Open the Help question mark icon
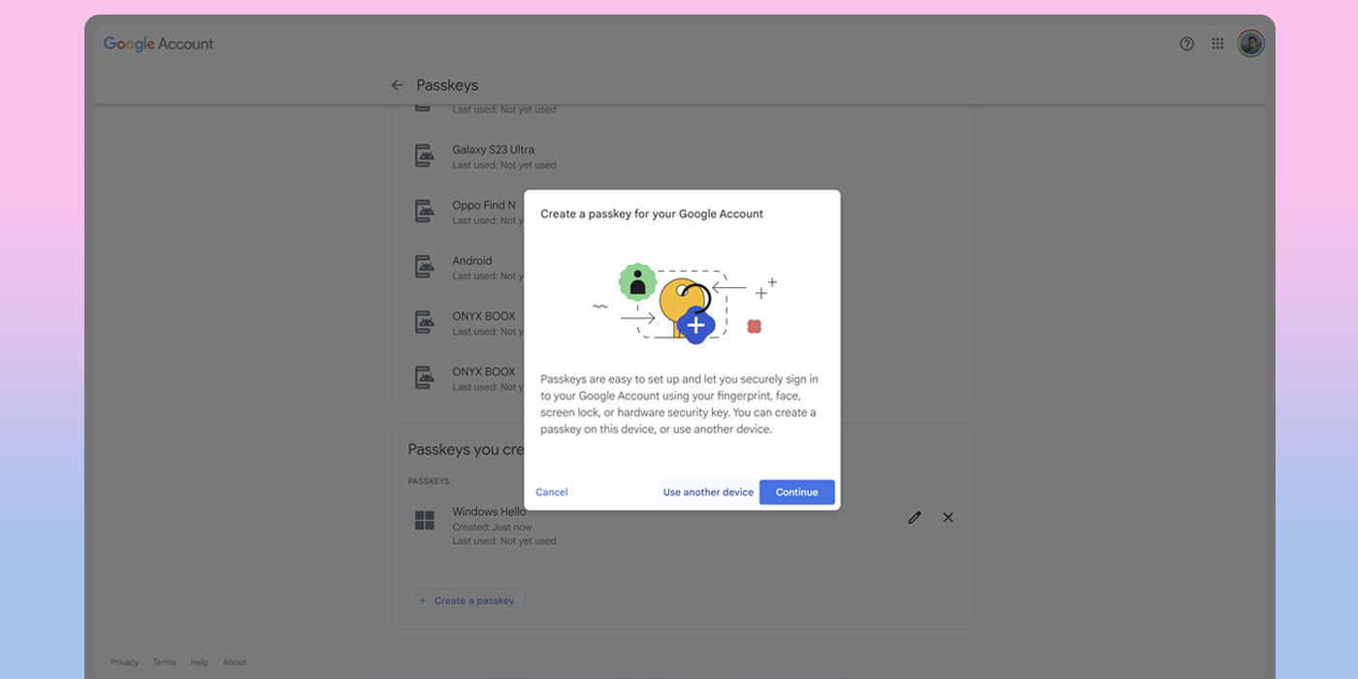 [x=1186, y=43]
